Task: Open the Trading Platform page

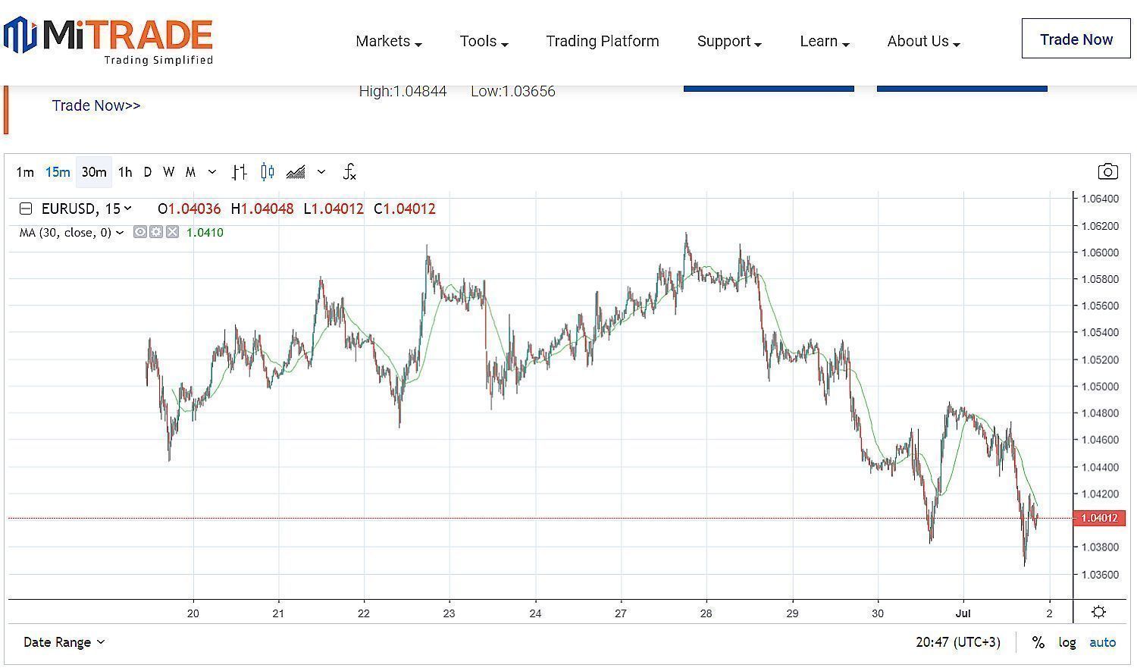Action: click(x=603, y=41)
